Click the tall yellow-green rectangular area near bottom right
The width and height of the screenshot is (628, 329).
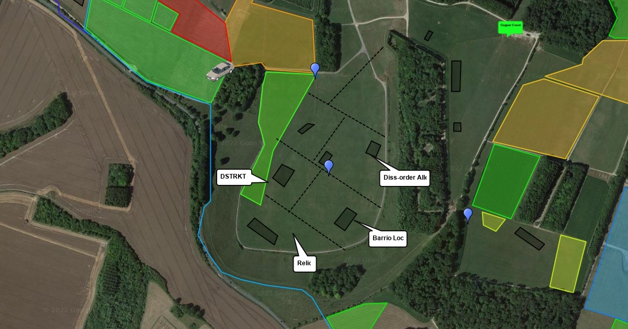click(x=568, y=264)
